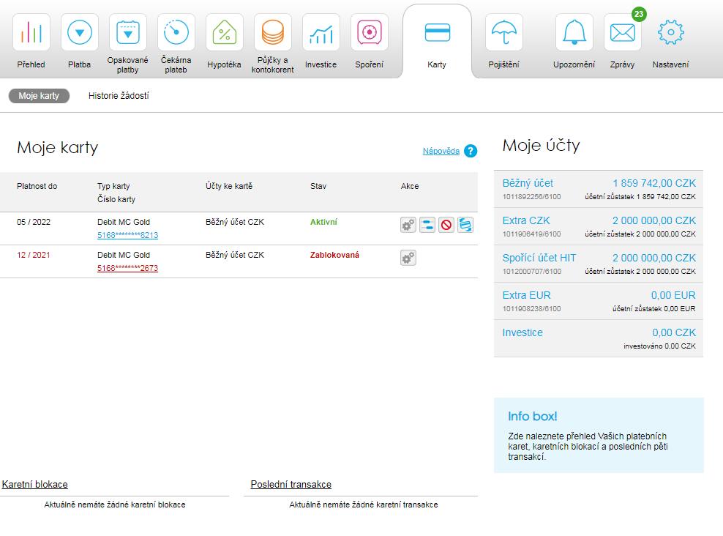The image size is (723, 536).
Task: Click the Zablokovaná status text
Action: click(334, 255)
